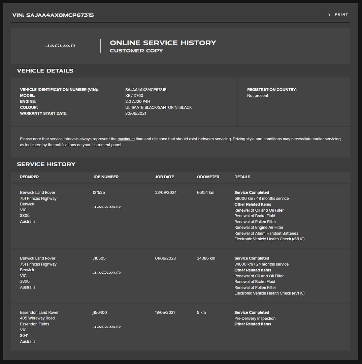Click the VEHICLE DETAILS heading
Screen dimensions: 362x364
point(45,71)
